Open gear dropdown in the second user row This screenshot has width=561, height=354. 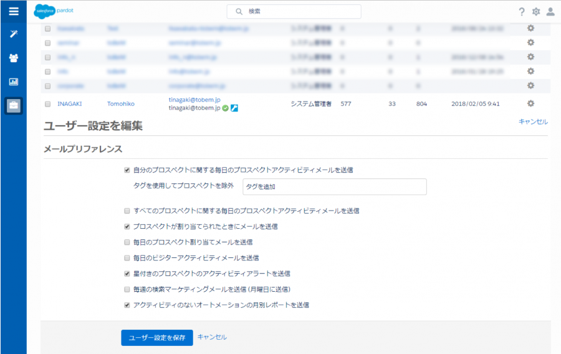click(x=530, y=42)
